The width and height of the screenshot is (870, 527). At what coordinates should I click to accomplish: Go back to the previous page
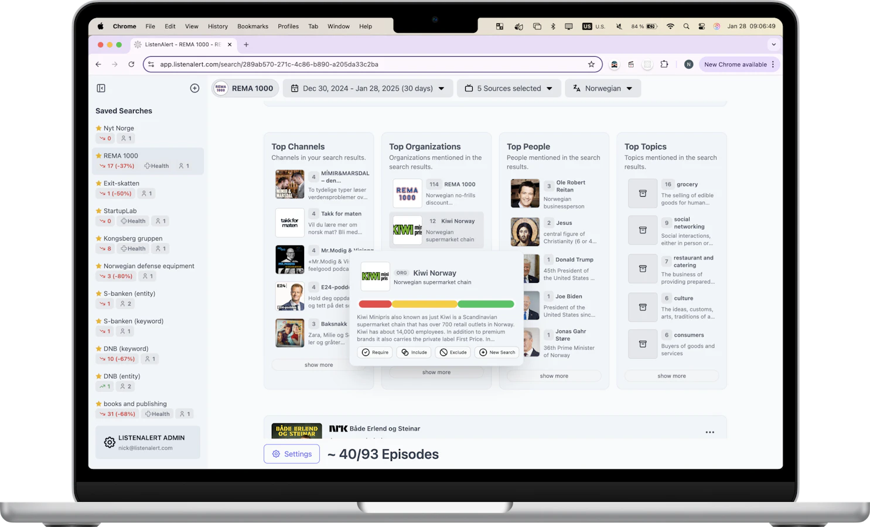(x=98, y=64)
